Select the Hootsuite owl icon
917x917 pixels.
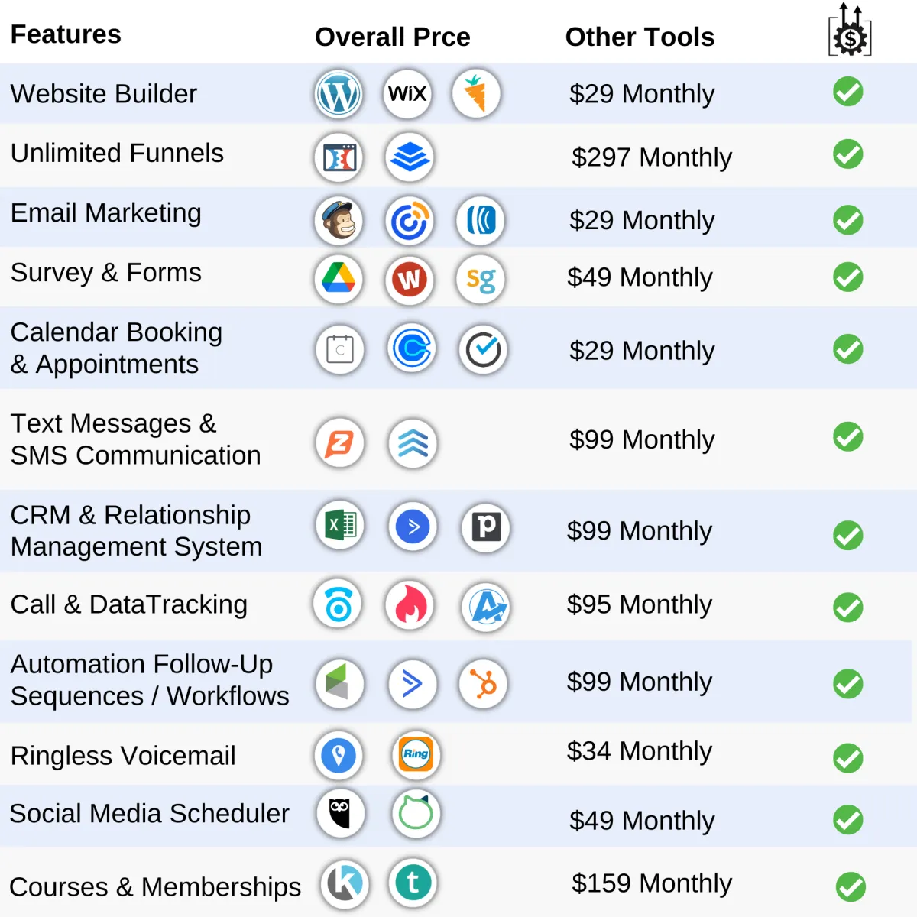[x=340, y=813]
